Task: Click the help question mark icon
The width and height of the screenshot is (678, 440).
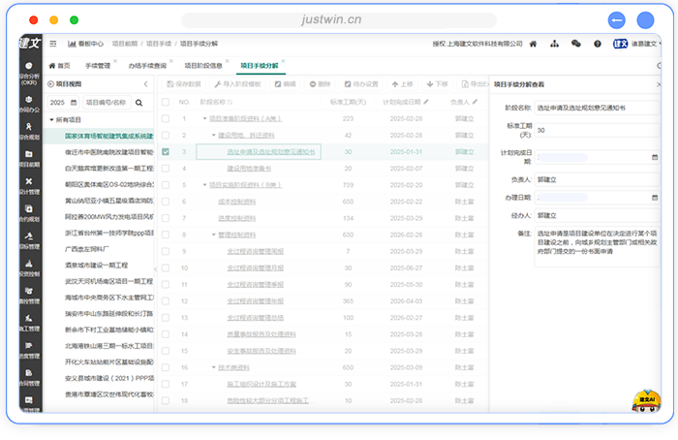Action: (596, 44)
